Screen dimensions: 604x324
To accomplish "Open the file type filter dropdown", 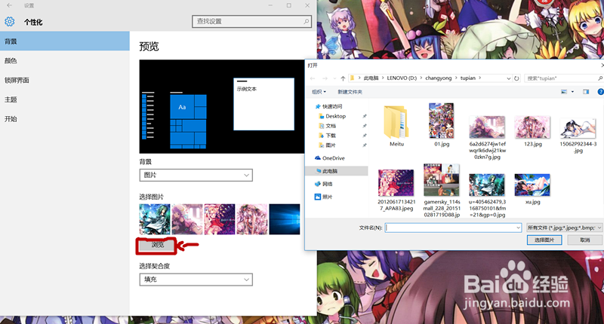I will (564, 228).
